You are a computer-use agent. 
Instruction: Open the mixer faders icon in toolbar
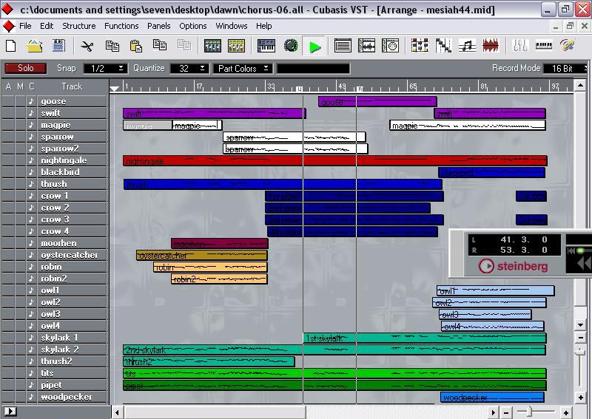tap(519, 46)
